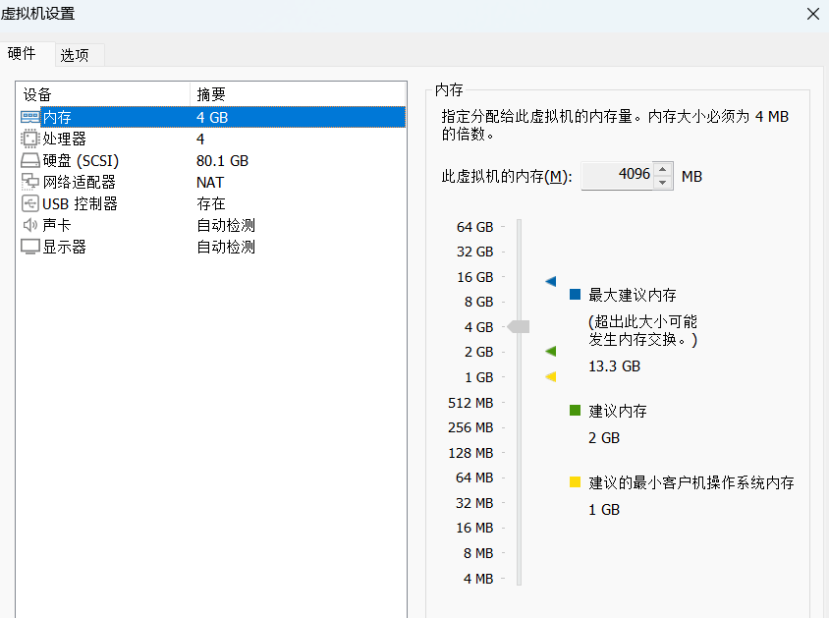The image size is (829, 618).
Task: Click the 4 GB memory summary cell
Action: tap(212, 117)
